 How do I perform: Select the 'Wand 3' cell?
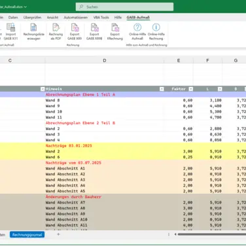[x=105, y=134]
